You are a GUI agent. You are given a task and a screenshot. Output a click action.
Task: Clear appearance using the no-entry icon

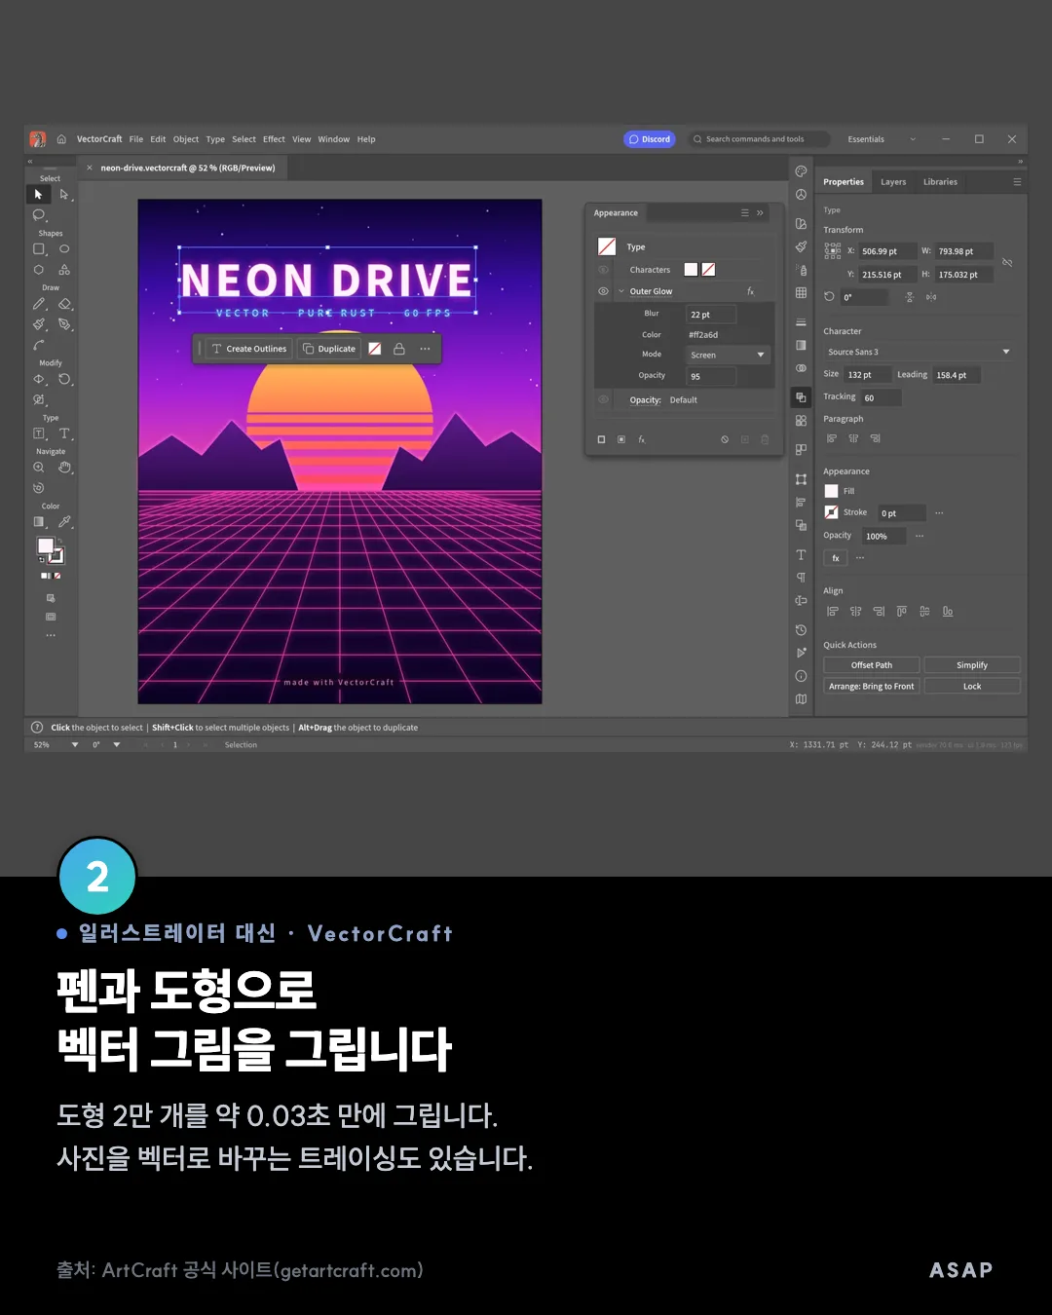(725, 439)
